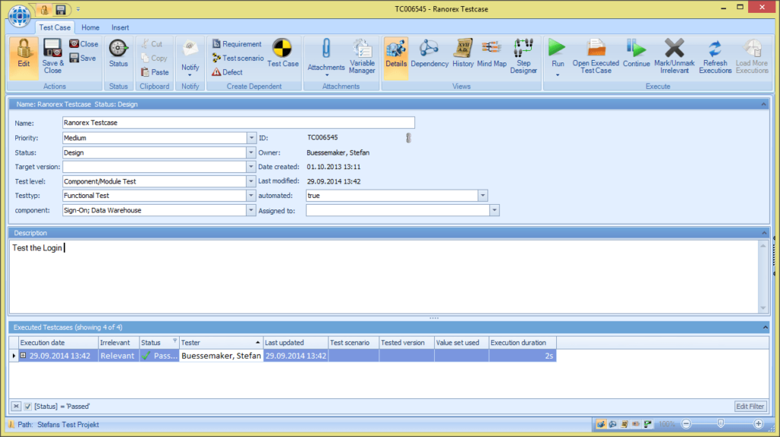Open the Mind Map view
780x437 pixels.
(491, 53)
